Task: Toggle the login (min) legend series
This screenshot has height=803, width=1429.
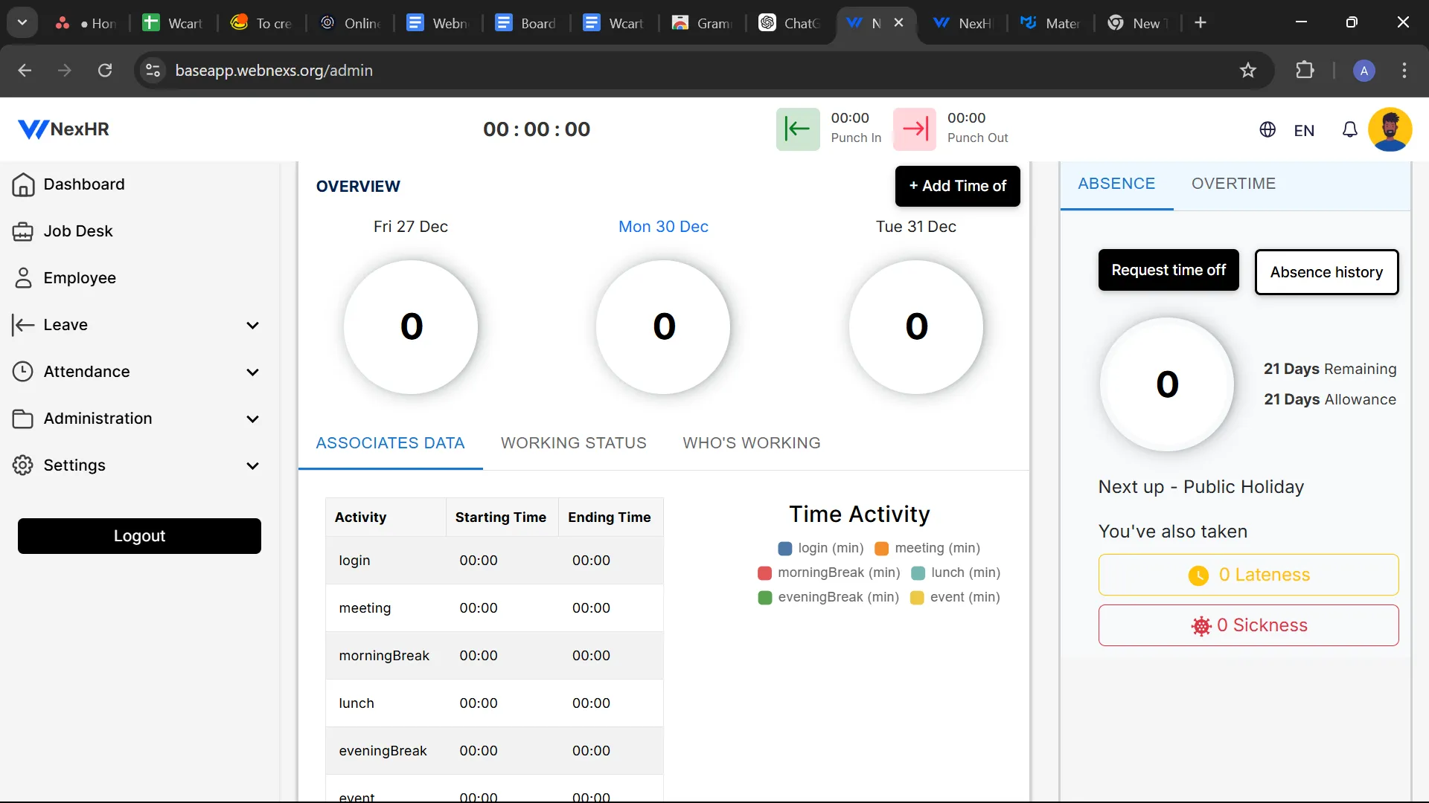Action: click(x=820, y=549)
